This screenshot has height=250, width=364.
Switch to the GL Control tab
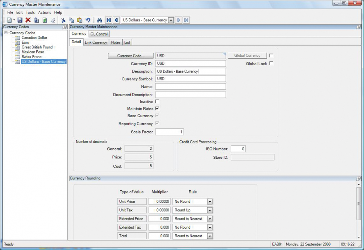point(99,34)
